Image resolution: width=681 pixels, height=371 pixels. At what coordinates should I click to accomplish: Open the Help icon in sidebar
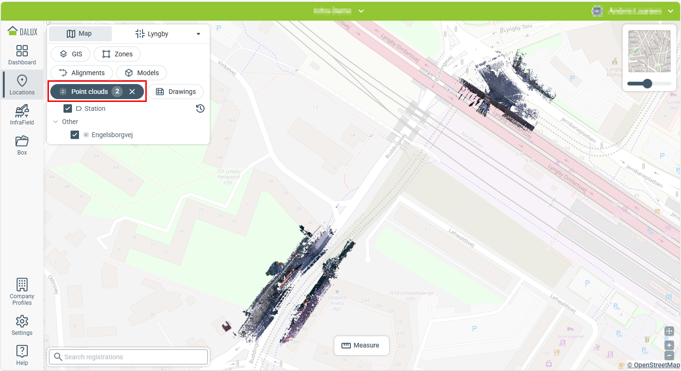click(x=22, y=355)
